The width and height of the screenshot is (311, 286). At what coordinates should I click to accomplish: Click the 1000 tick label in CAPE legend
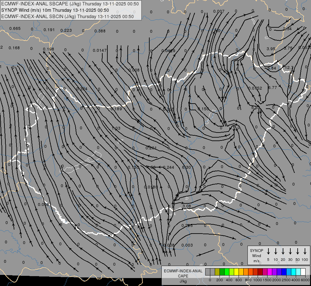tap(258, 280)
